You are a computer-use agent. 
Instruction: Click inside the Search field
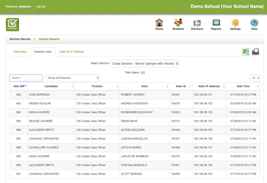point(26,78)
